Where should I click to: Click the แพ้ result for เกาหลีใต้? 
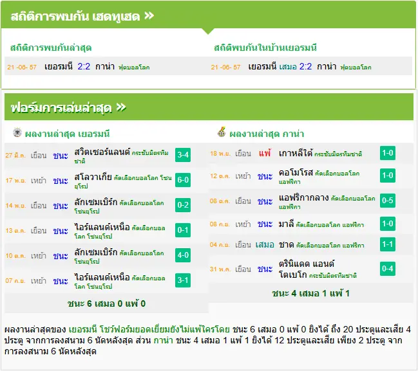(265, 153)
